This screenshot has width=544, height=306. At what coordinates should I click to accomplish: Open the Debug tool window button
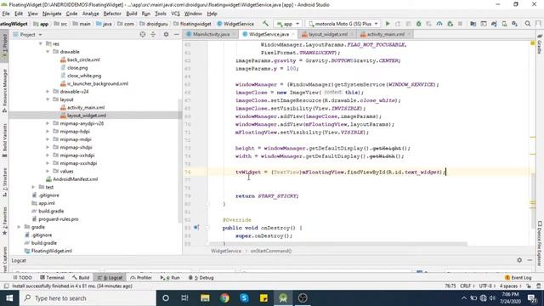pyautogui.click(x=201, y=278)
